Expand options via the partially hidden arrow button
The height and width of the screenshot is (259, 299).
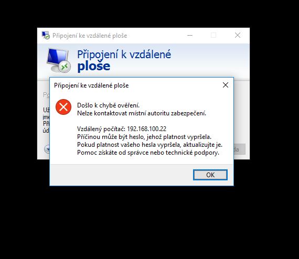click(x=47, y=149)
